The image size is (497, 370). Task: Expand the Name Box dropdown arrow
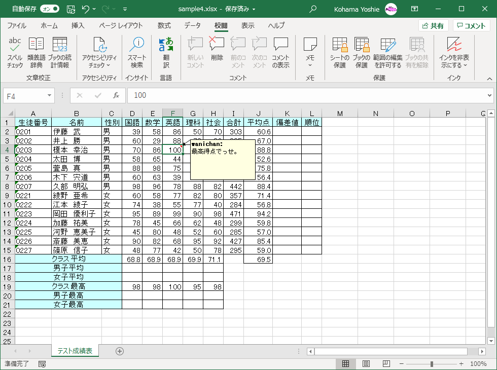click(50, 95)
